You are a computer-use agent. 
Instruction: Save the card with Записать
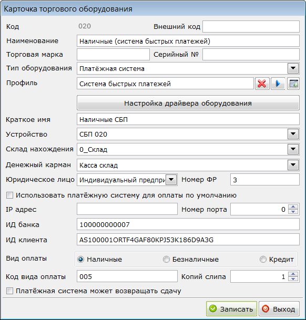232,309
